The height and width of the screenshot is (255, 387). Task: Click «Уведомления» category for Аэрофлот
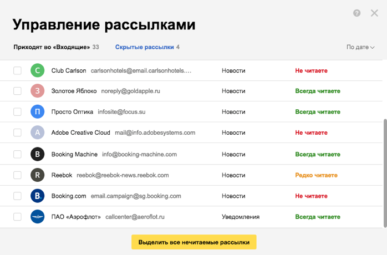click(x=241, y=217)
